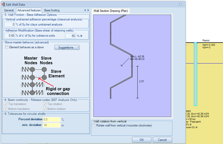Switch to the General tab
Screen dimensions: 223x144
coord(9,10)
